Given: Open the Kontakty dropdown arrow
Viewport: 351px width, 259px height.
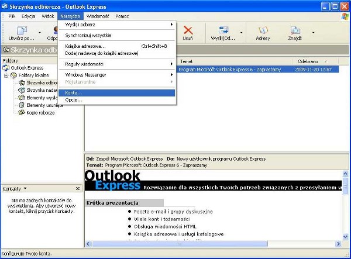Looking at the screenshot, I should click(25, 188).
